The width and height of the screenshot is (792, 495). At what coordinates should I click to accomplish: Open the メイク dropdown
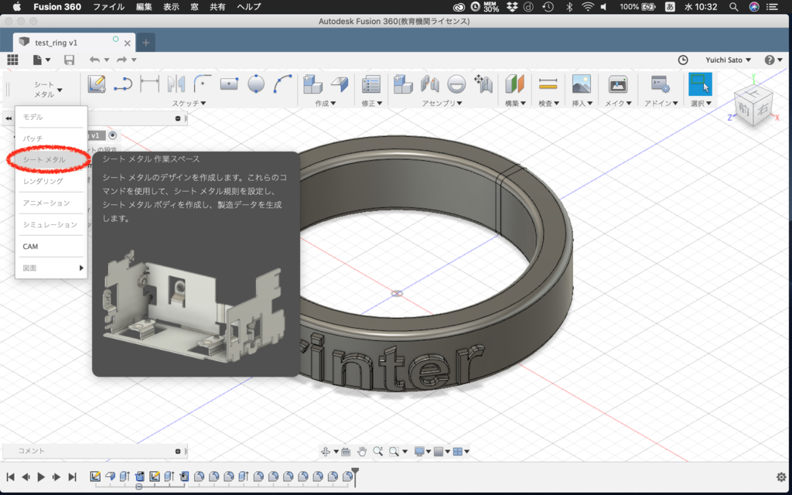tap(618, 103)
